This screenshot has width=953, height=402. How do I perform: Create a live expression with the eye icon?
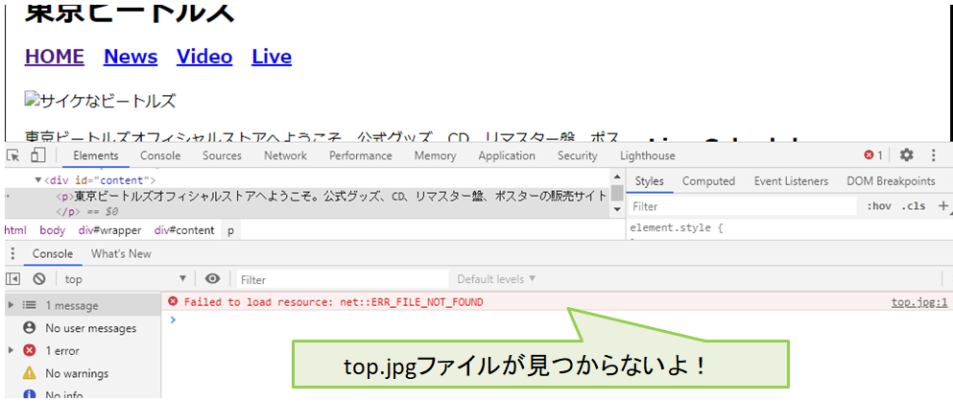[212, 279]
